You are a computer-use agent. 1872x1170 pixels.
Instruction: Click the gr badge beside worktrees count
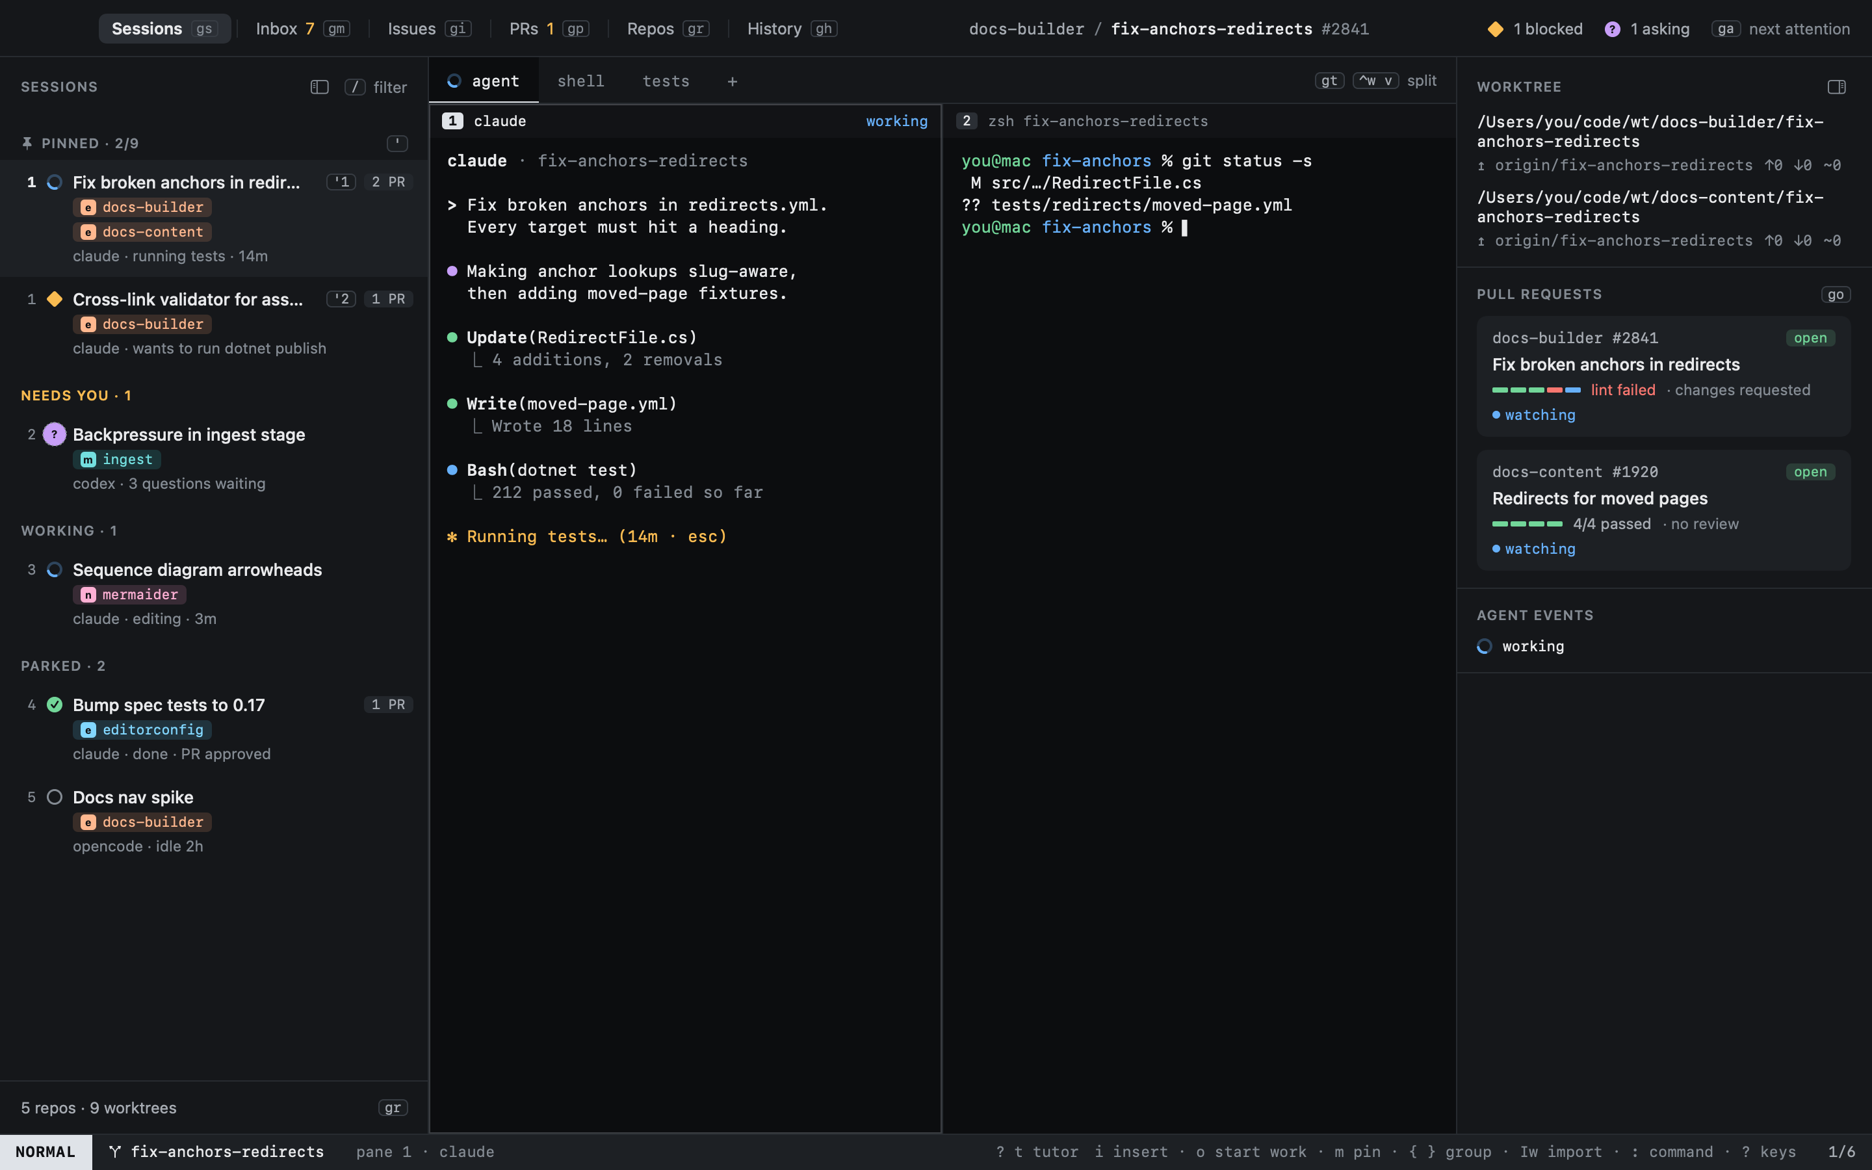393,1108
